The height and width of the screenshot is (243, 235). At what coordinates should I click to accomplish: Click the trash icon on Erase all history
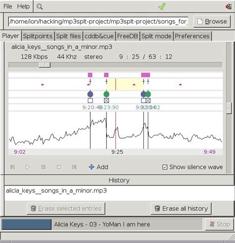pyautogui.click(x=157, y=208)
